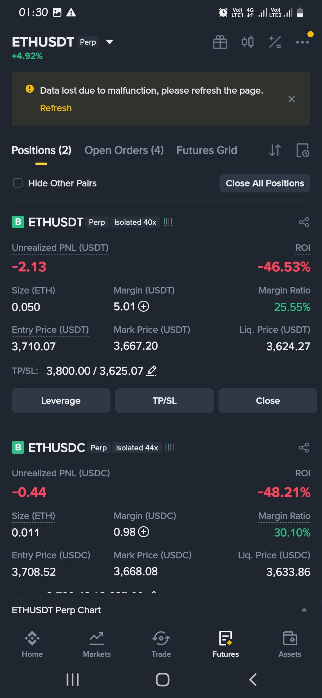Edit the ETHUSDT TP/SL pencil icon

(151, 371)
